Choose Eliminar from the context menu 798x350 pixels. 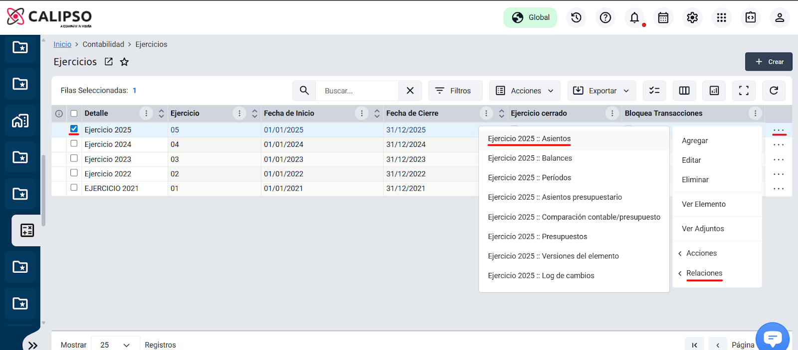coord(717,180)
